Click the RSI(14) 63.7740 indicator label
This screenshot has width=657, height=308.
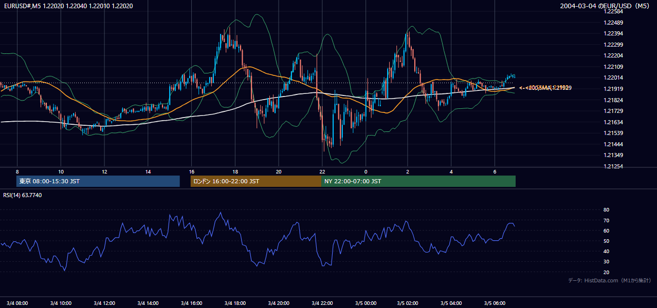point(23,195)
